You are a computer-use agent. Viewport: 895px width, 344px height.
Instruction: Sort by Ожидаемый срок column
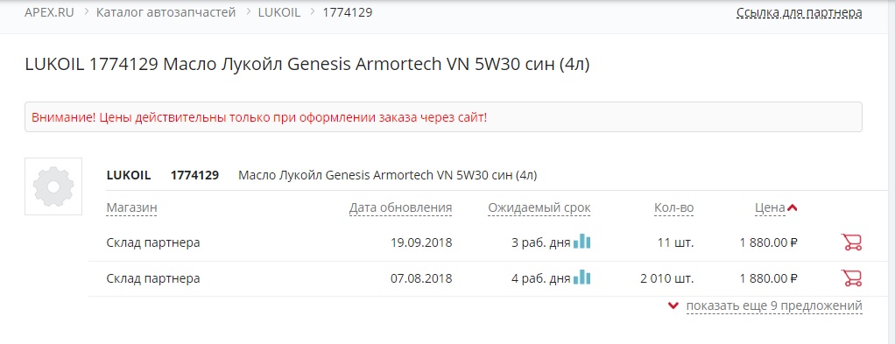coord(539,208)
